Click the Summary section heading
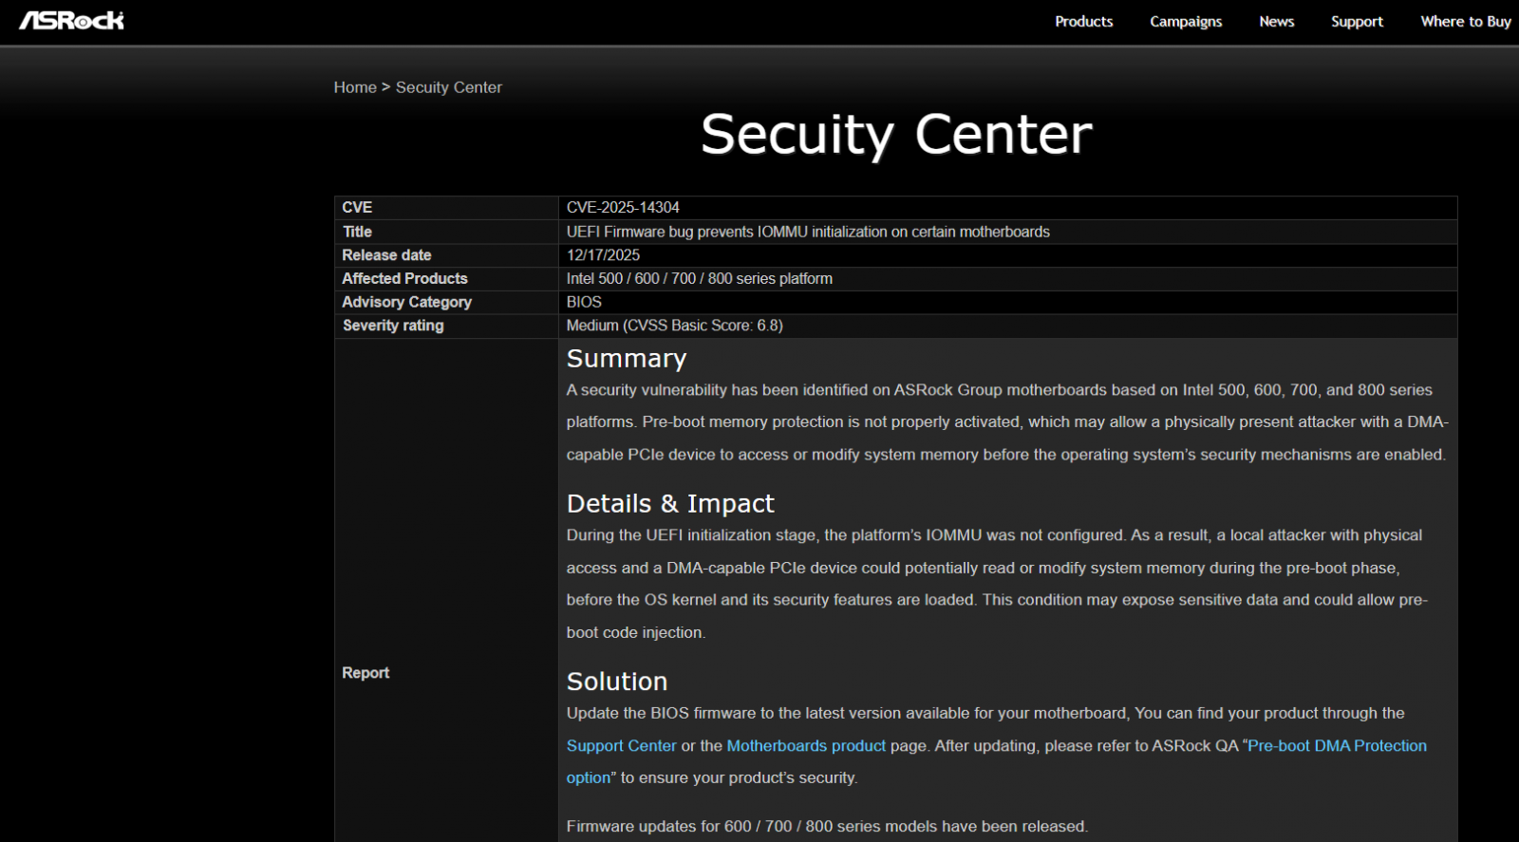 click(626, 359)
